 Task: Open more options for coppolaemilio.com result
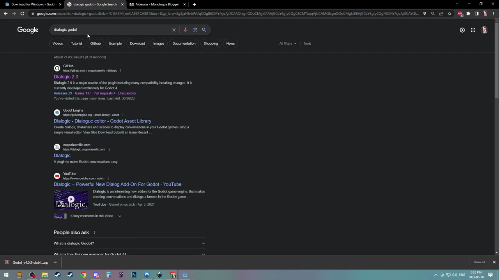click(x=109, y=149)
